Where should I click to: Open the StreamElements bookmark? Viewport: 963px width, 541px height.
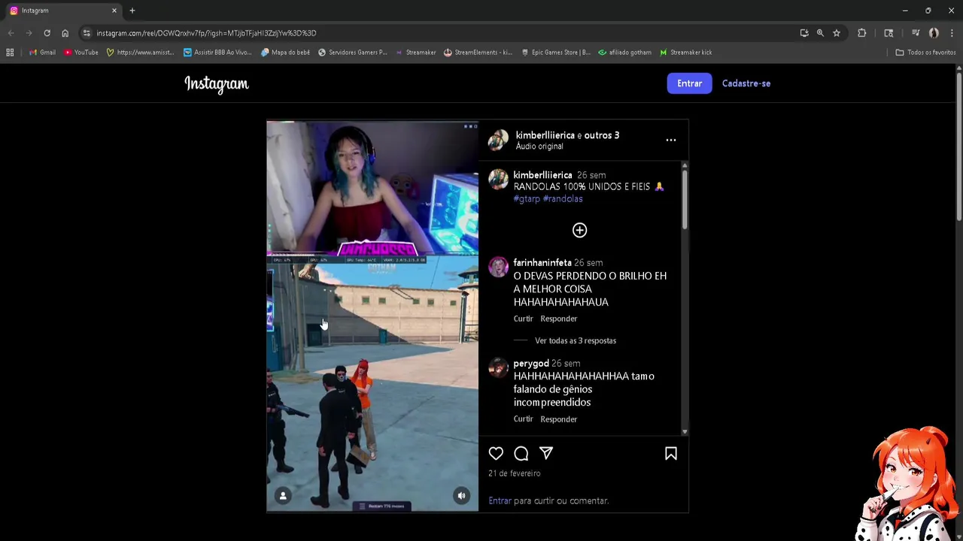[478, 53]
